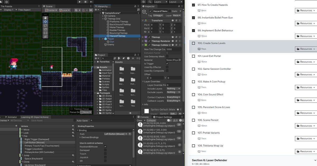Open Transform component help icon

(173, 20)
